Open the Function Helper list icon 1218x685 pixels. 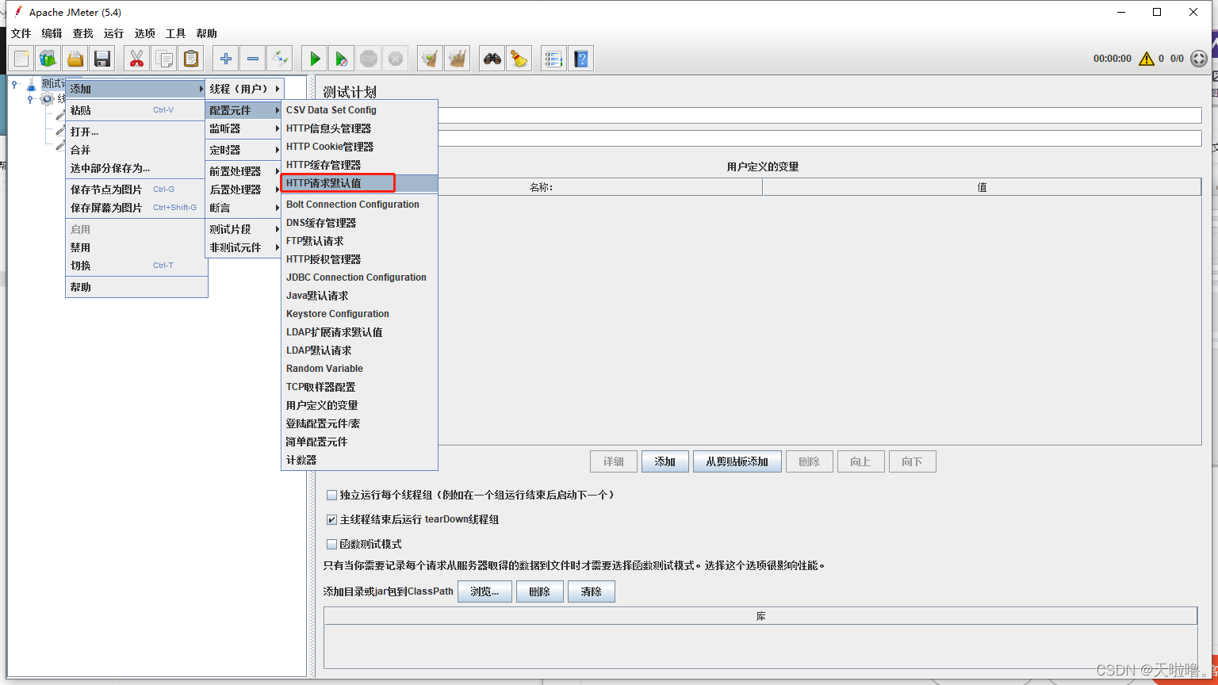pyautogui.click(x=554, y=59)
